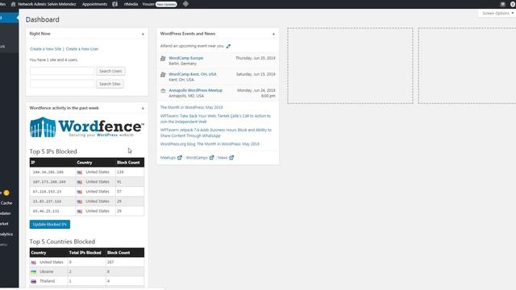Click the Search Users button
The image size is (516, 290).
pos(110,71)
